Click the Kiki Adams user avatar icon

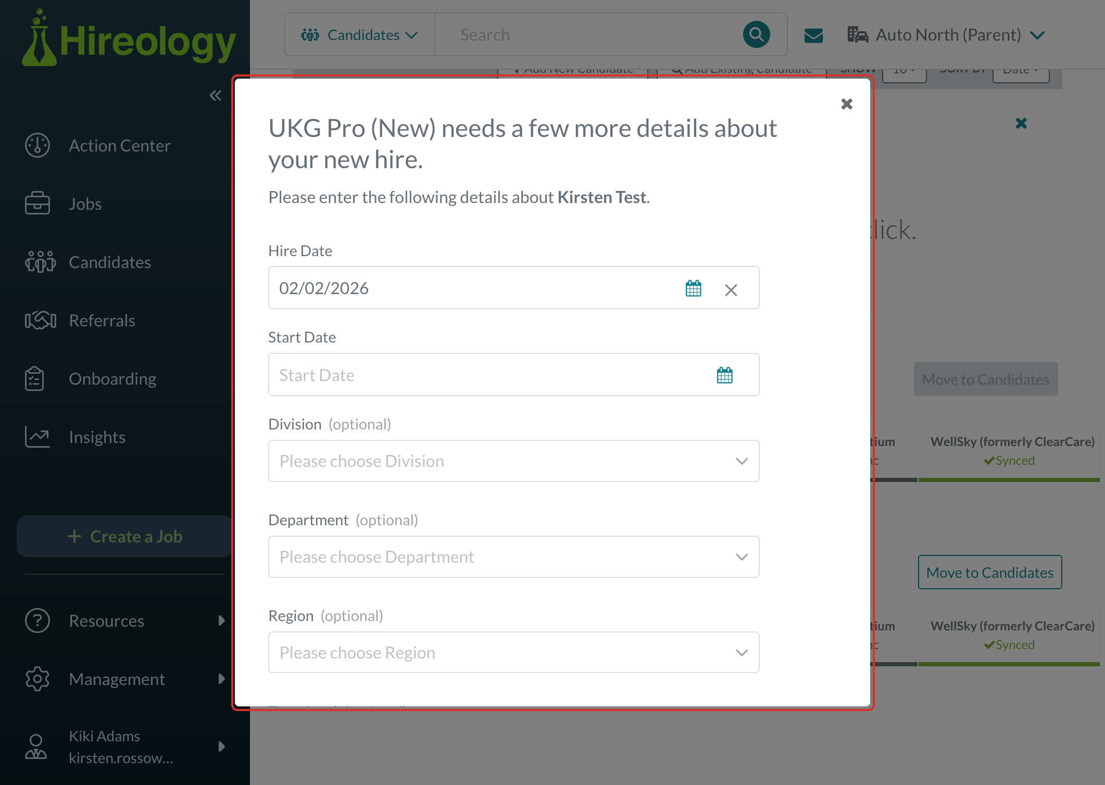[x=36, y=746]
